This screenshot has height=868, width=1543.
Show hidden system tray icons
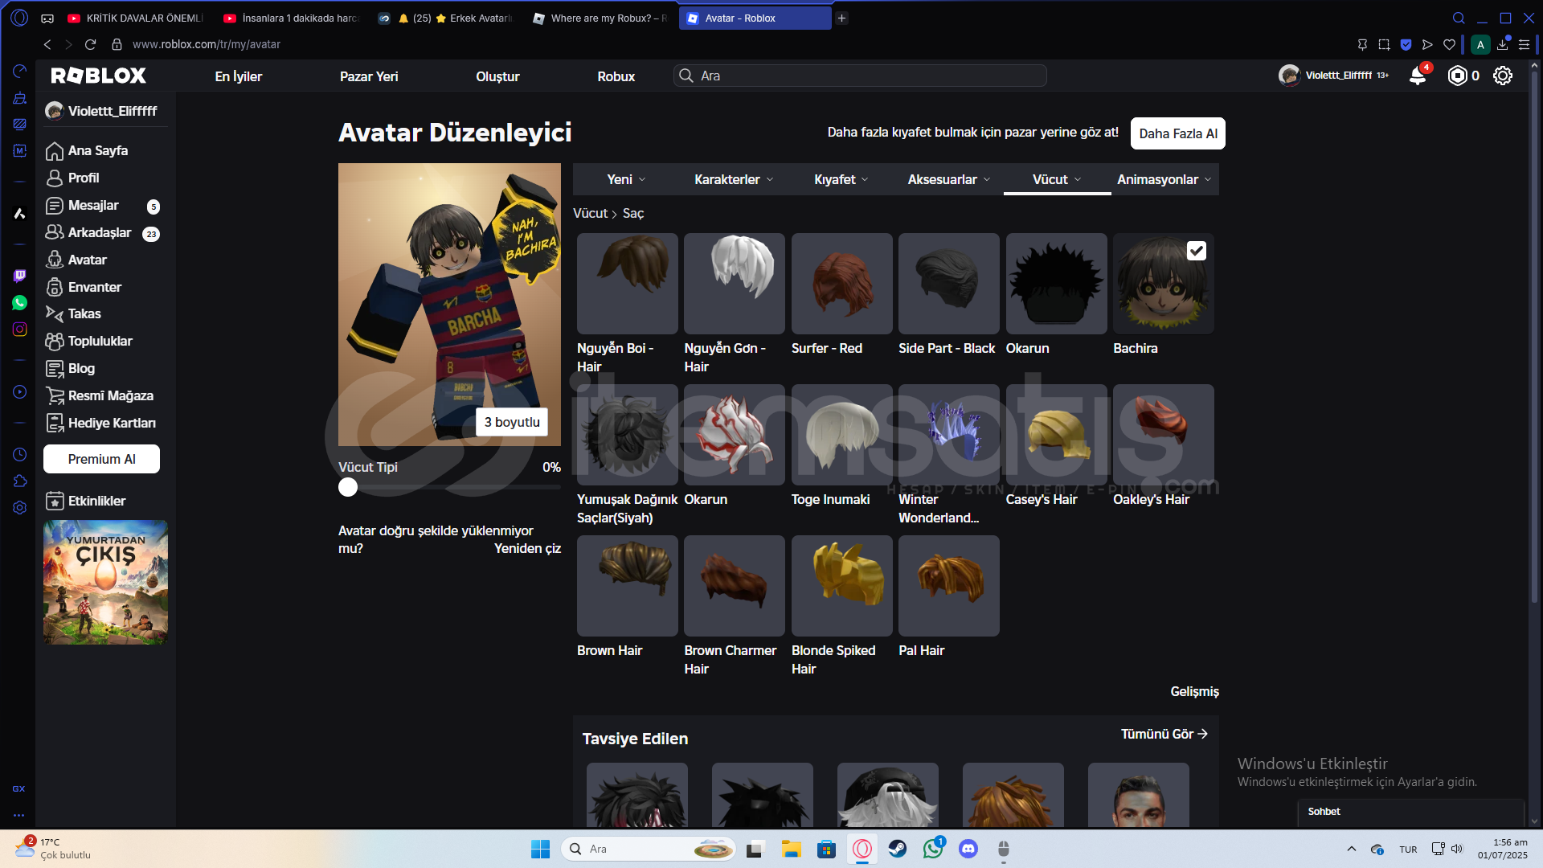point(1351,849)
